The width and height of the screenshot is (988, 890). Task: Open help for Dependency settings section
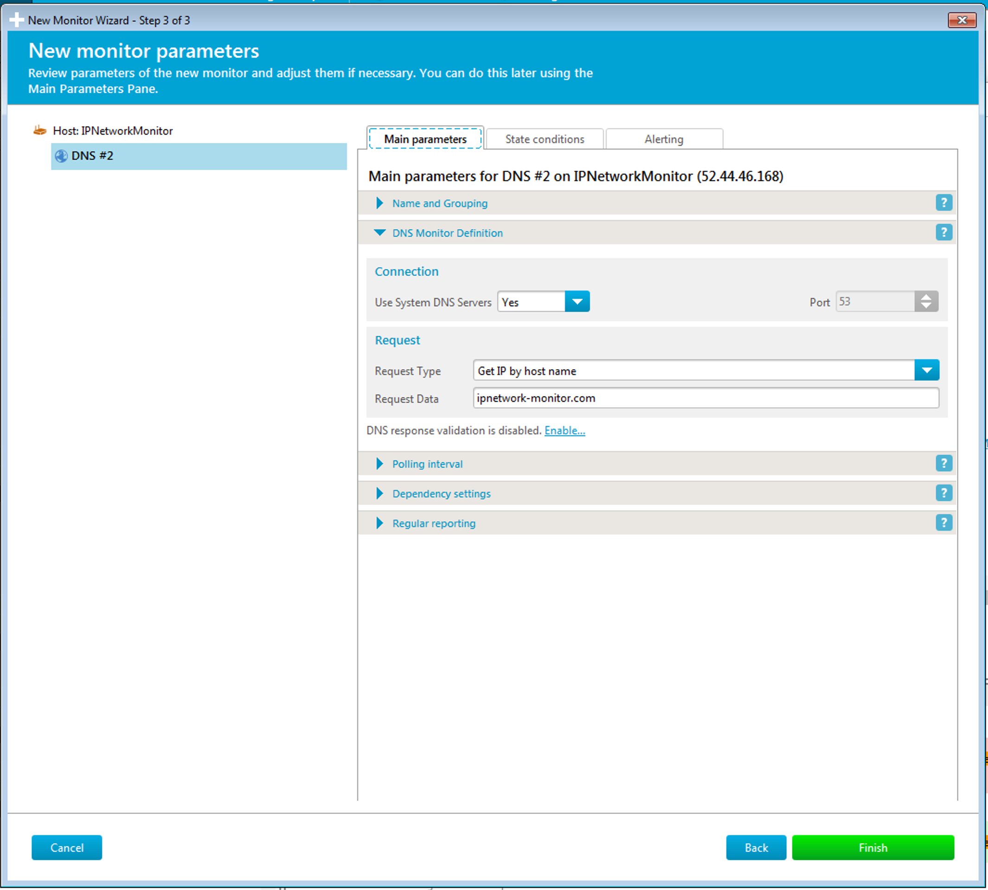(943, 493)
